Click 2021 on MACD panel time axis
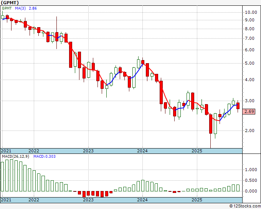Image resolution: width=261 pixels, height=209 pixels. pyautogui.click(x=6, y=200)
